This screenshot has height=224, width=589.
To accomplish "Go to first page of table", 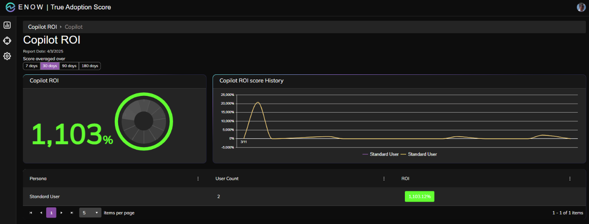I will pos(31,213).
